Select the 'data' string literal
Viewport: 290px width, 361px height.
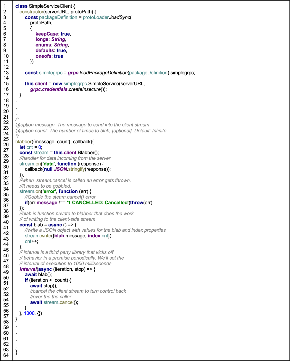click(49, 164)
